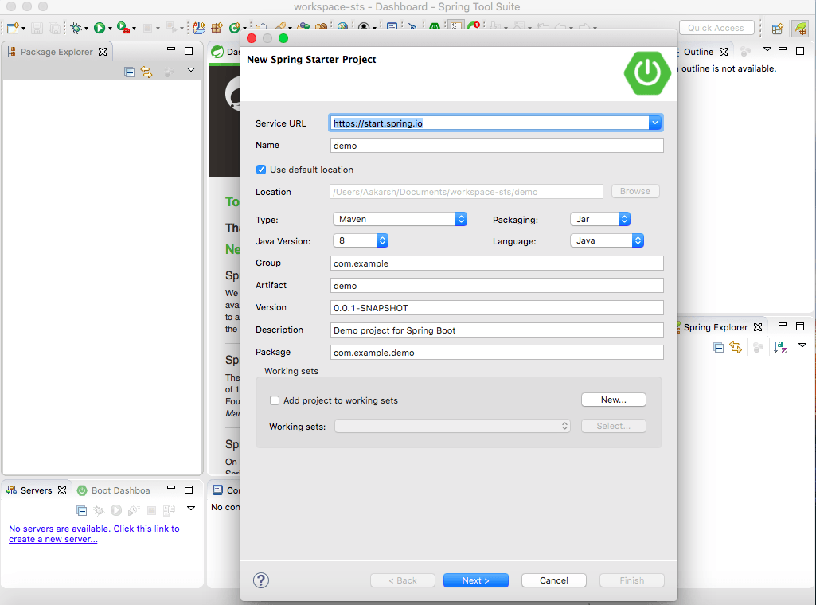
Task: Click the help question mark in dialog
Action: [x=261, y=580]
